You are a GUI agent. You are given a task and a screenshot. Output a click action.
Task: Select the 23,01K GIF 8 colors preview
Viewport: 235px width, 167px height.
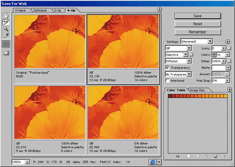(x=50, y=112)
